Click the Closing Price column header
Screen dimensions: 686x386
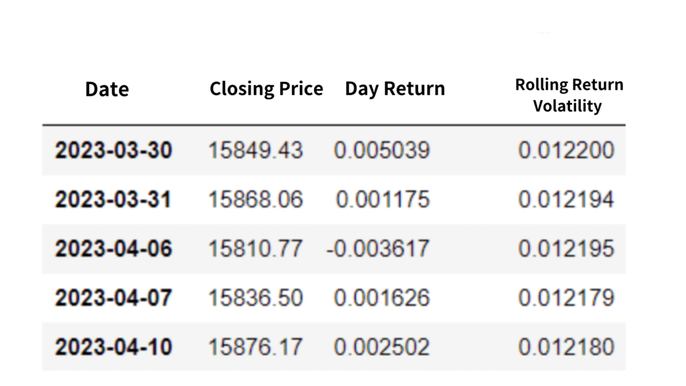pos(266,89)
